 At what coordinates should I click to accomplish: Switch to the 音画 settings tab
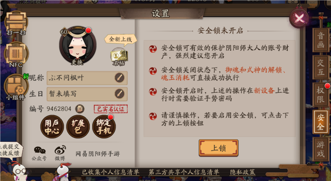[321, 40]
